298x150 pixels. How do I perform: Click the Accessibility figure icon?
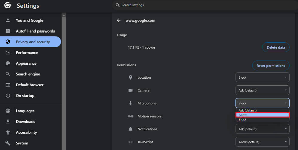point(8,132)
